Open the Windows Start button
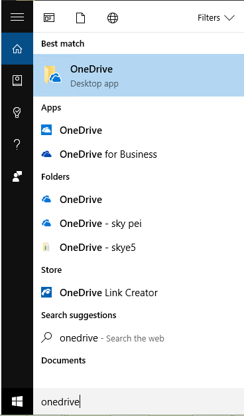Screen dimensions: 244x416 17,401
